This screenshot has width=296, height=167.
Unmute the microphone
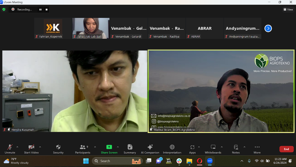[x=10, y=149]
